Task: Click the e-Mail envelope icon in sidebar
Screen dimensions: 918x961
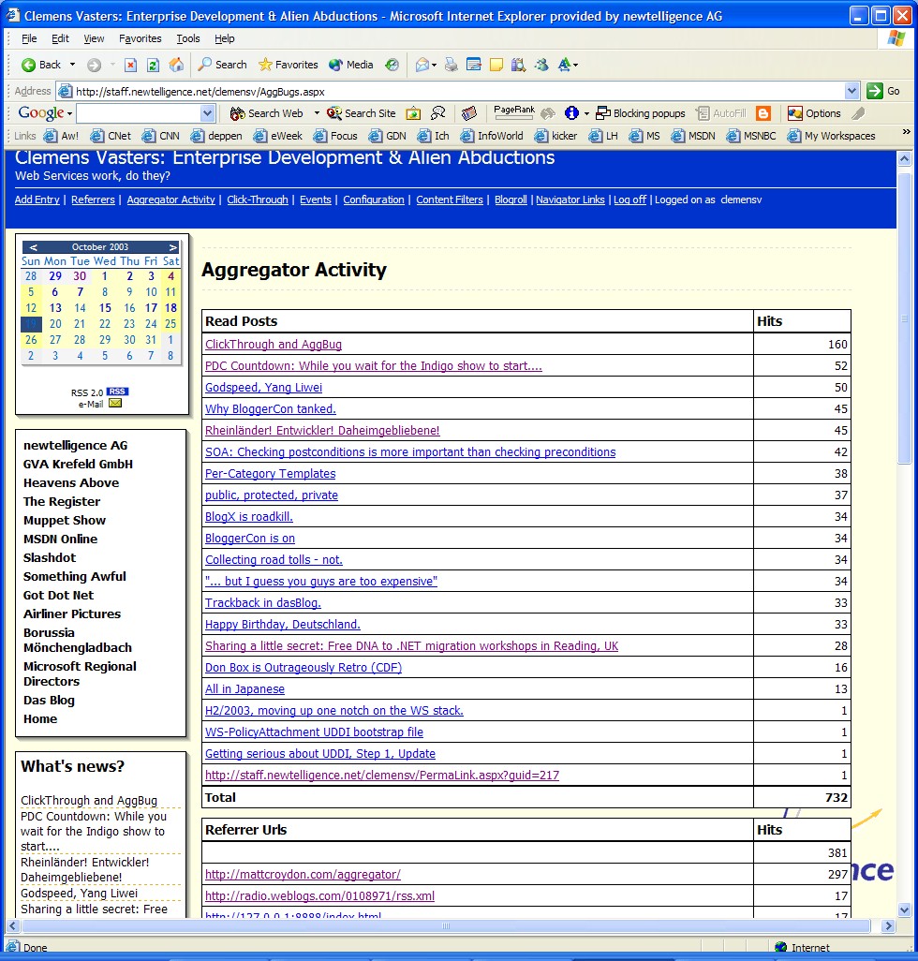Action: click(x=115, y=404)
